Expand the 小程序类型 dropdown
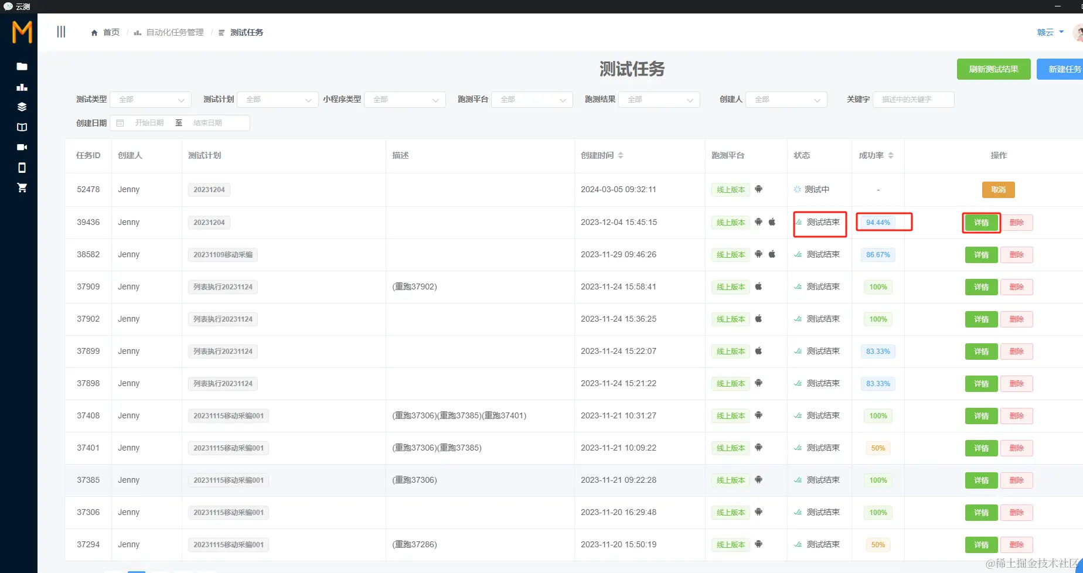Image resolution: width=1083 pixels, height=573 pixels. click(x=405, y=100)
